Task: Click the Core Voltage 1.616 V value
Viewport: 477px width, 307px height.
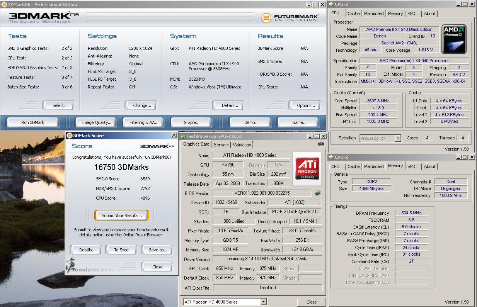Action: click(426, 50)
